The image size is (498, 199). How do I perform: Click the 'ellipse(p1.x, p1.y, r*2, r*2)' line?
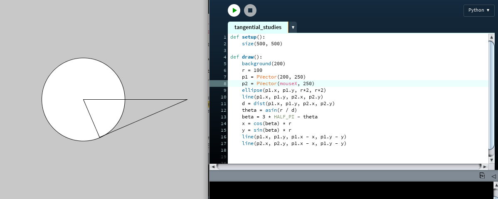(x=284, y=91)
